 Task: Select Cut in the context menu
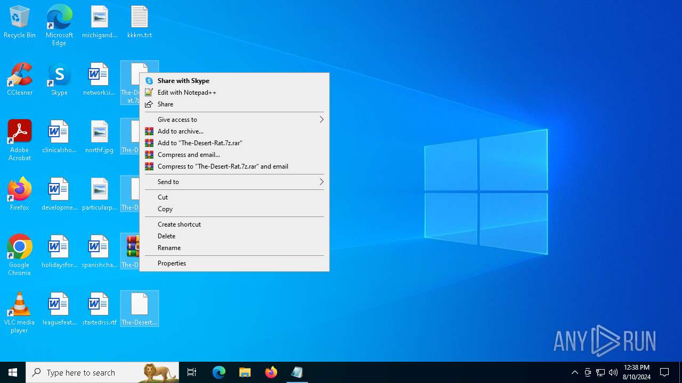tap(234, 197)
